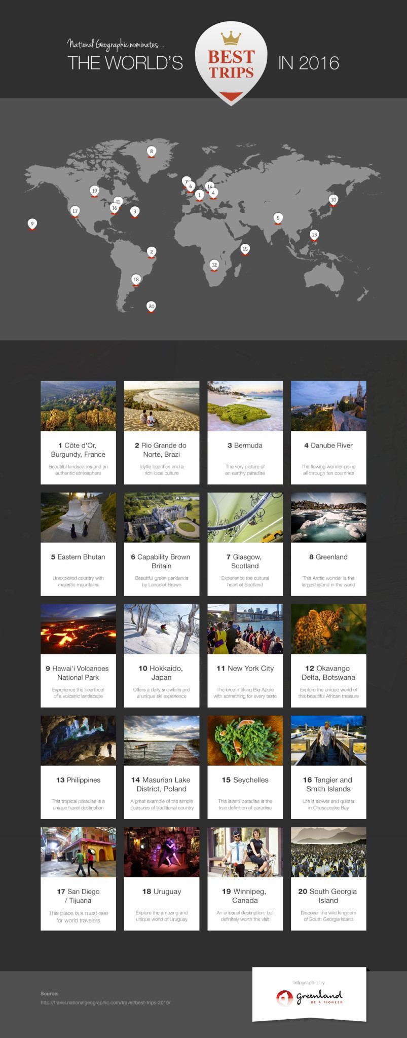Click the '19 Winnipeg, Canada' title

click(245, 896)
